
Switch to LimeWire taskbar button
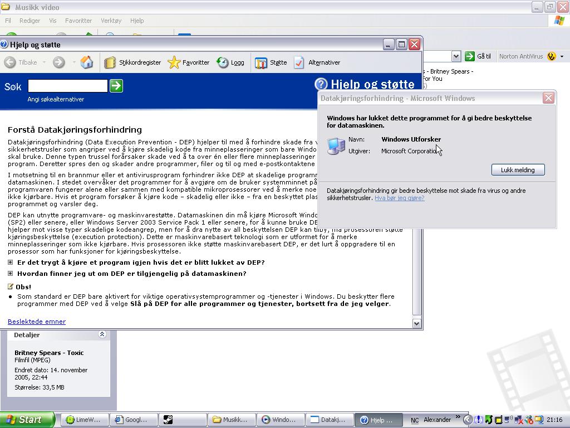click(x=85, y=420)
